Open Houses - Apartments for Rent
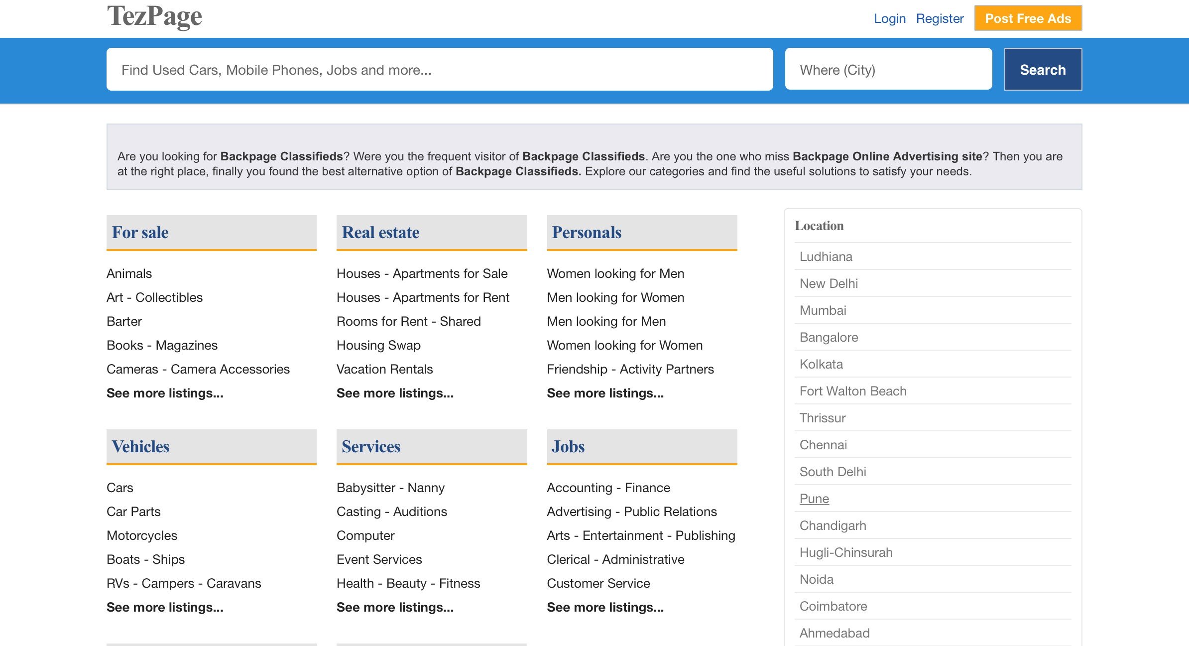Screen dimensions: 1189x646 423,297
